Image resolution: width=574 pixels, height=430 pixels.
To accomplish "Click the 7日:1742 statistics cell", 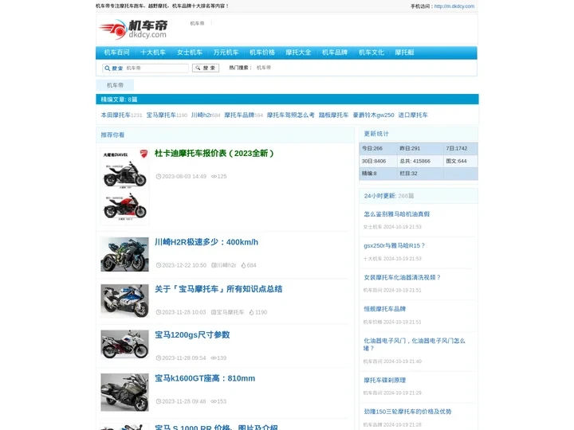I will pyautogui.click(x=461, y=148).
